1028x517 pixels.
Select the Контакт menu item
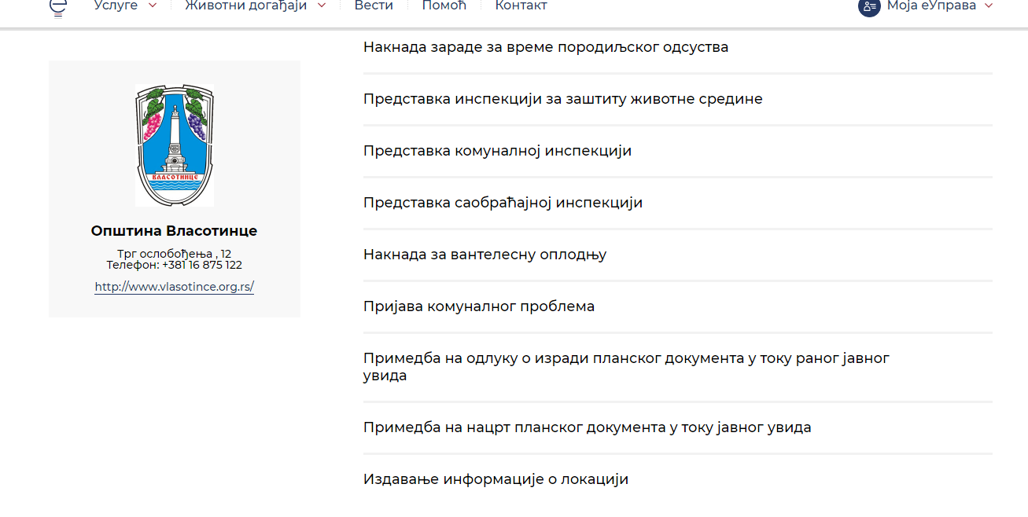[x=521, y=6]
